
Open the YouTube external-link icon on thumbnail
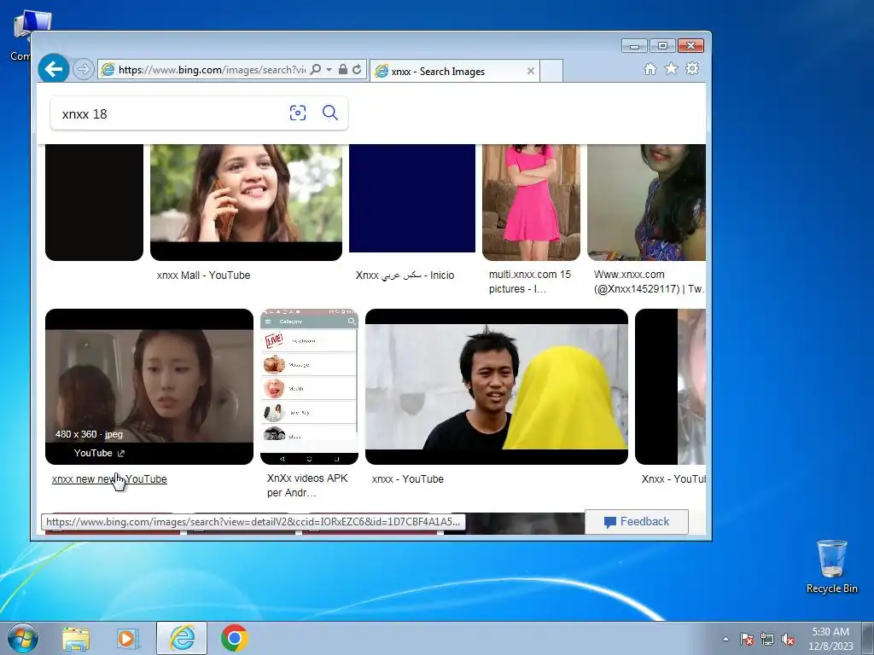click(121, 454)
